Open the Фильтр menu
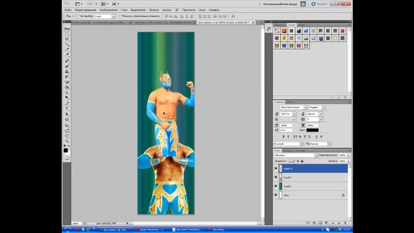This screenshot has width=414, height=233. (154, 10)
